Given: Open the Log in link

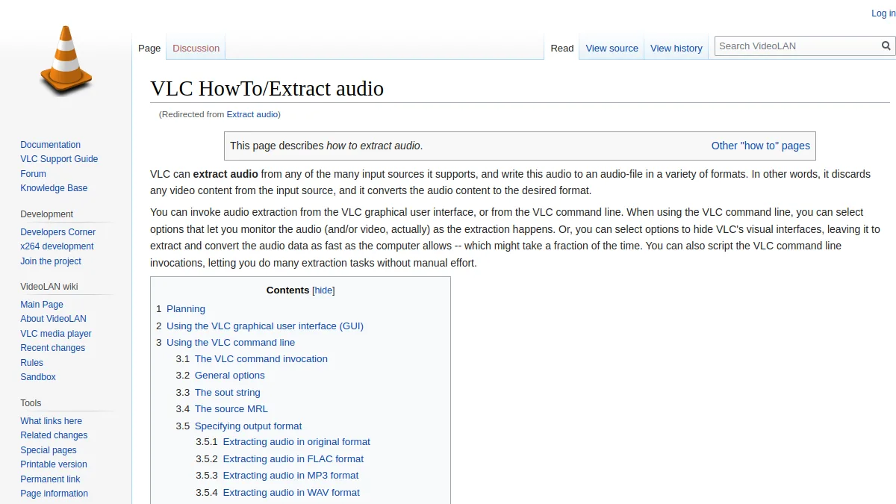Looking at the screenshot, I should pos(883,13).
